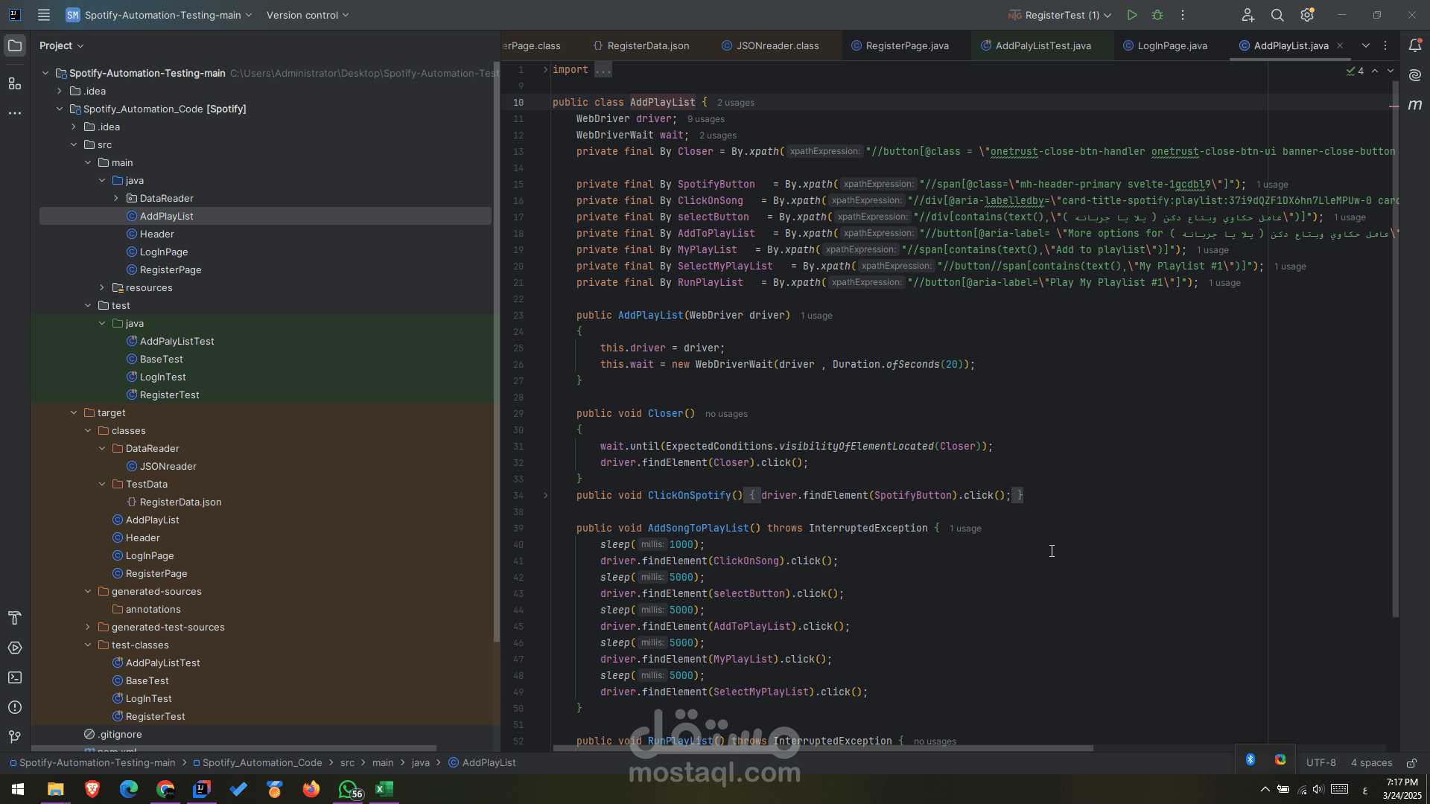Viewport: 1430px width, 804px height.
Task: Open editor tab options menu
Action: pyautogui.click(x=1385, y=45)
